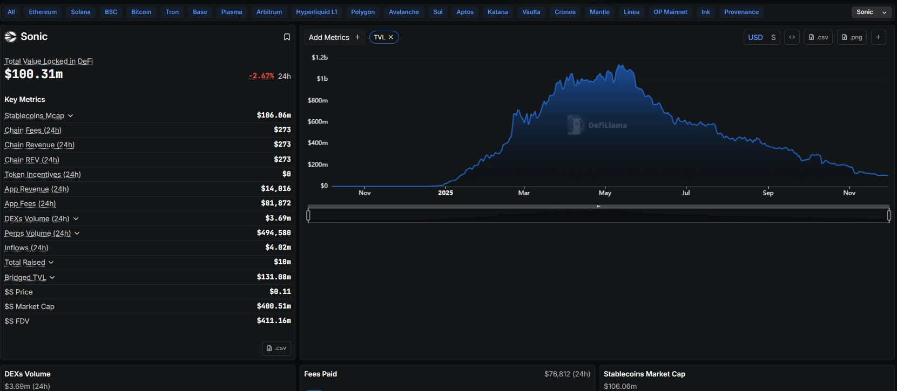Screen dimensions: 897x391
Task: Open the Sonic chain selector dropdown
Action: click(x=871, y=12)
